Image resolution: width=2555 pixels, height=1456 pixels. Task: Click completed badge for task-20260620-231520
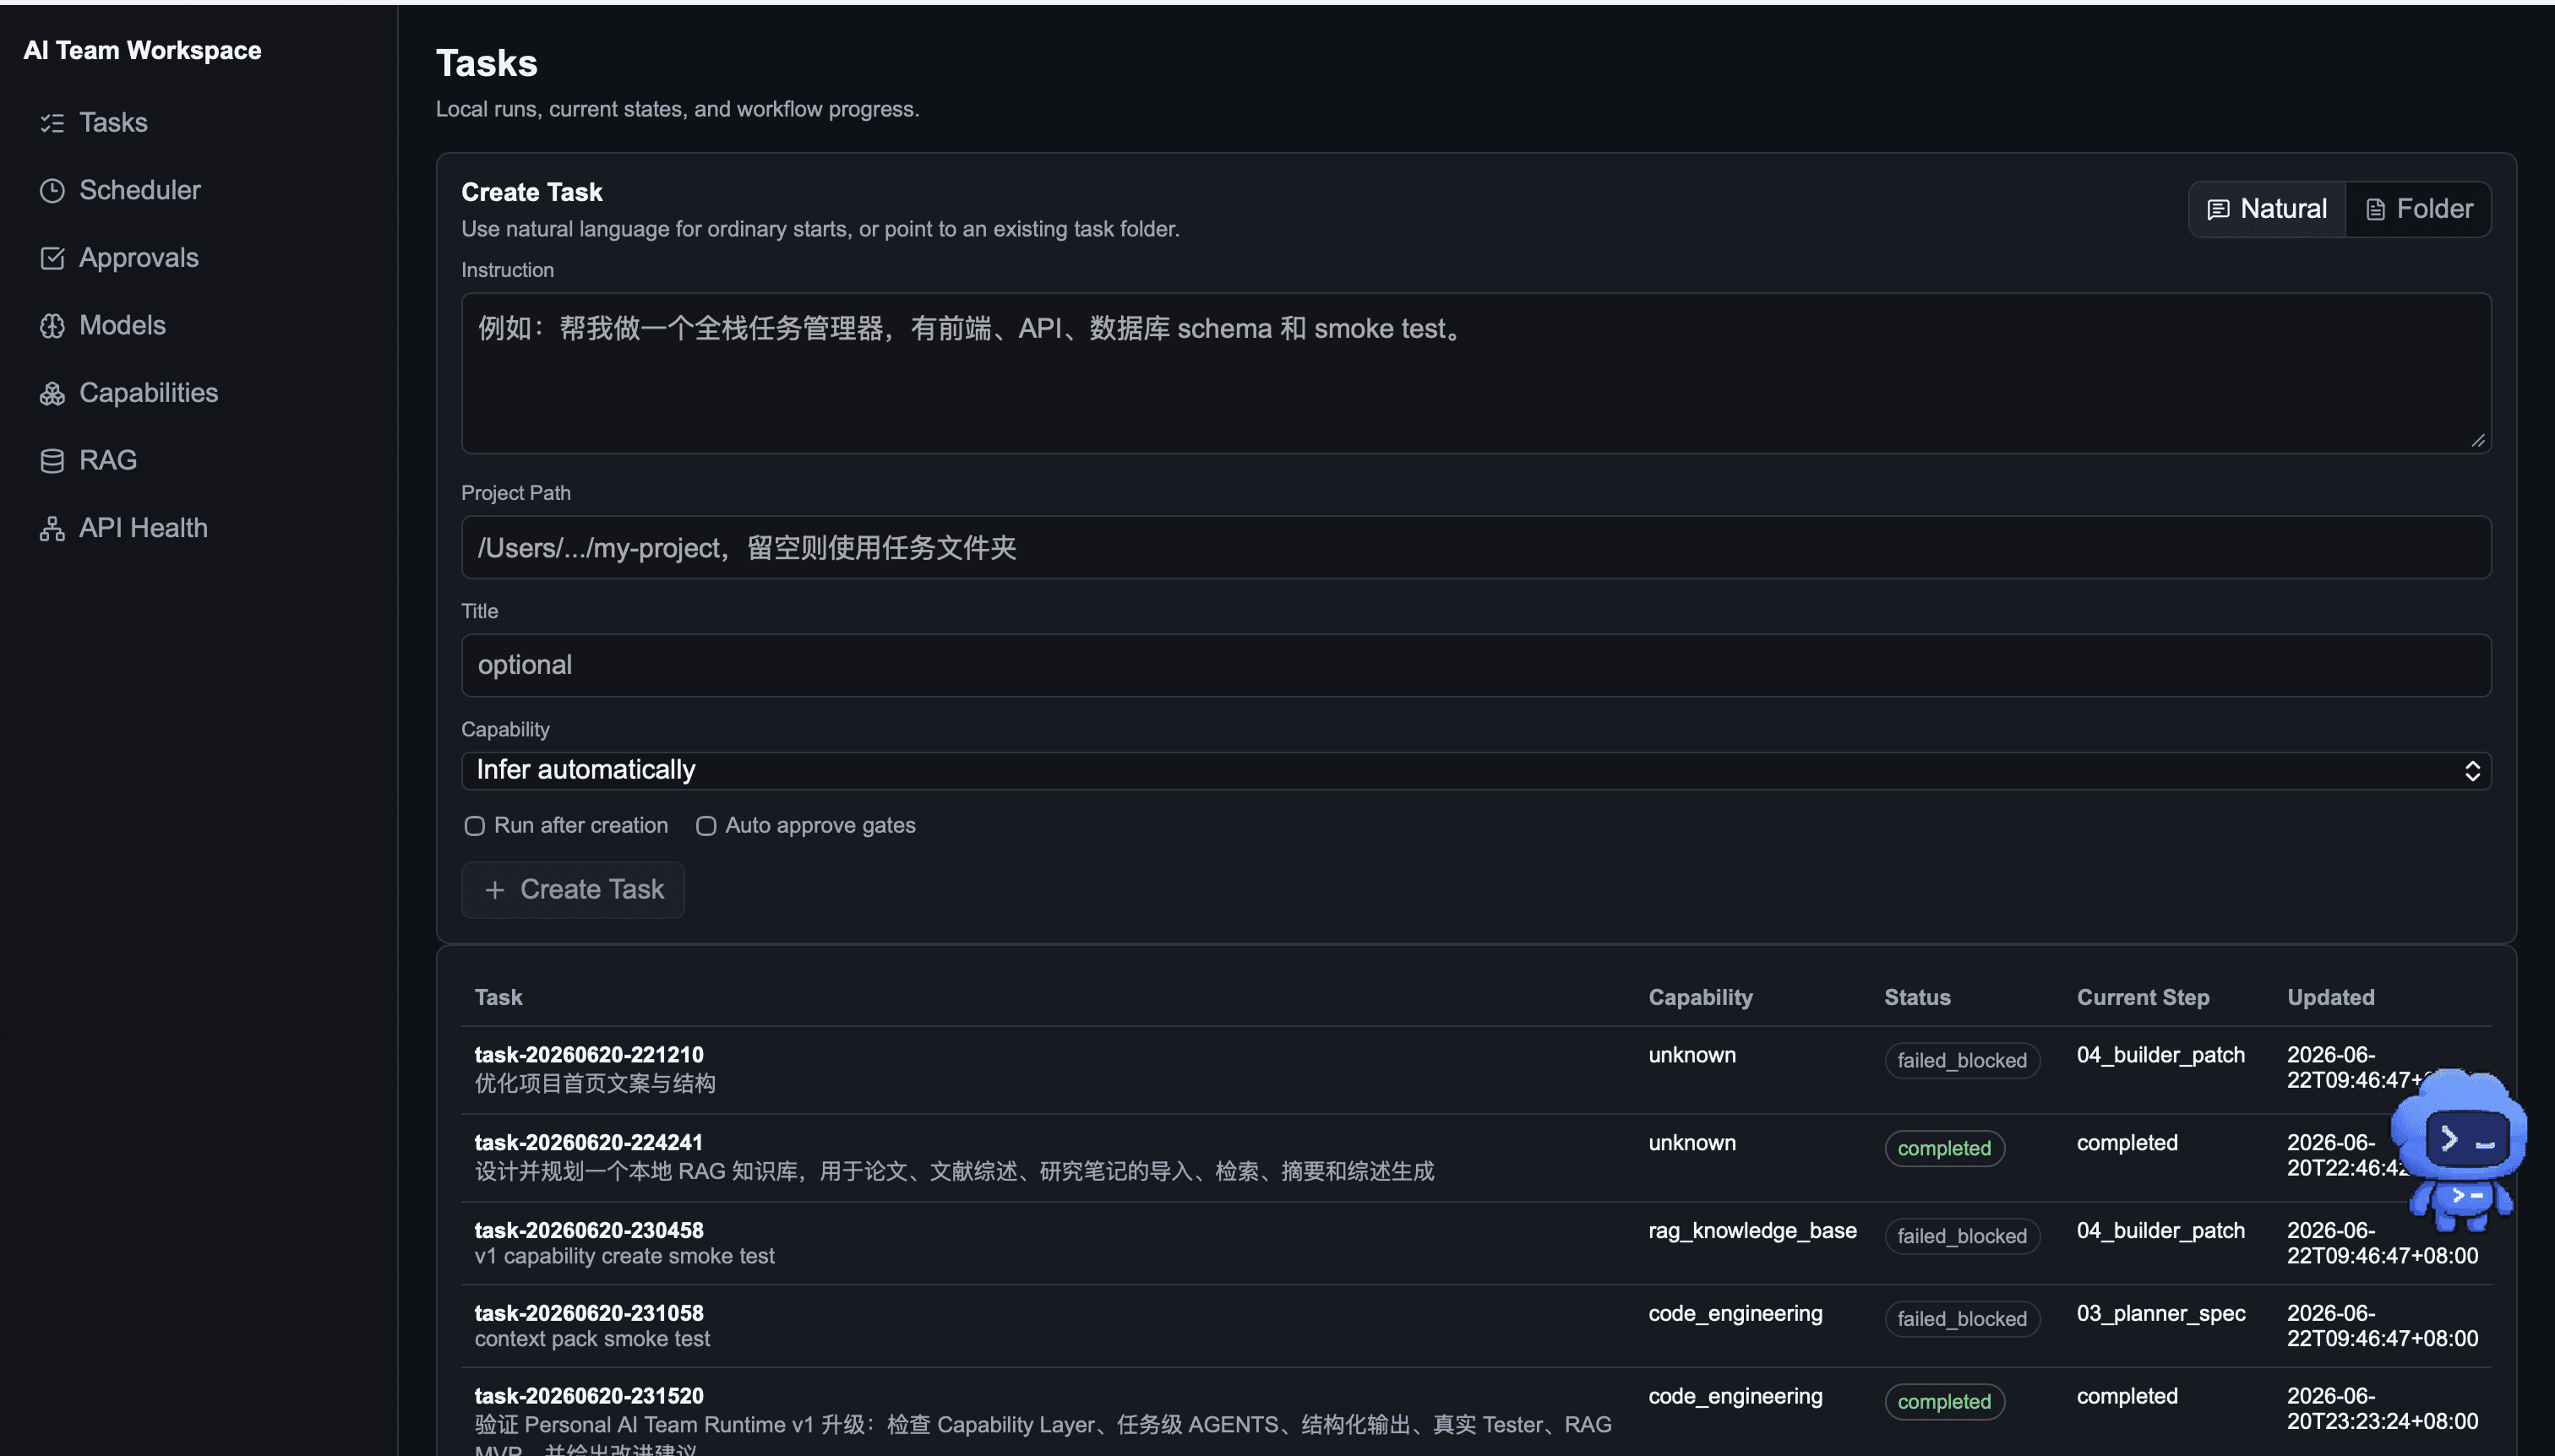[1944, 1403]
